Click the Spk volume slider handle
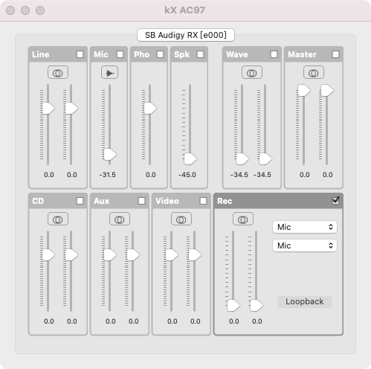Image resolution: width=371 pixels, height=369 pixels. [190, 159]
